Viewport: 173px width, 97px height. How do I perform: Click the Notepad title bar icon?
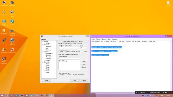click(92, 36)
